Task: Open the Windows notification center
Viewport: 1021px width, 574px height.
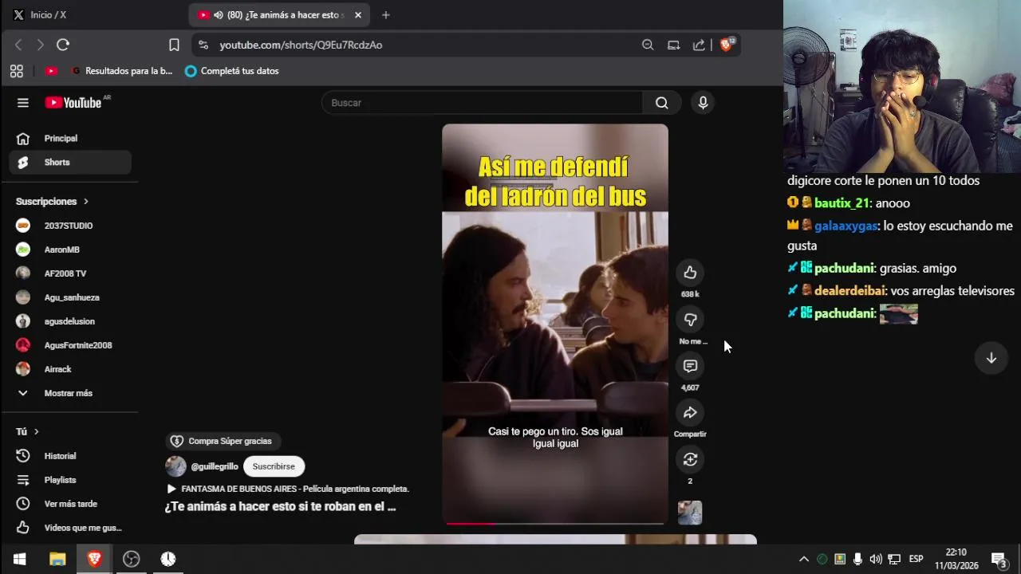Action: 999,559
